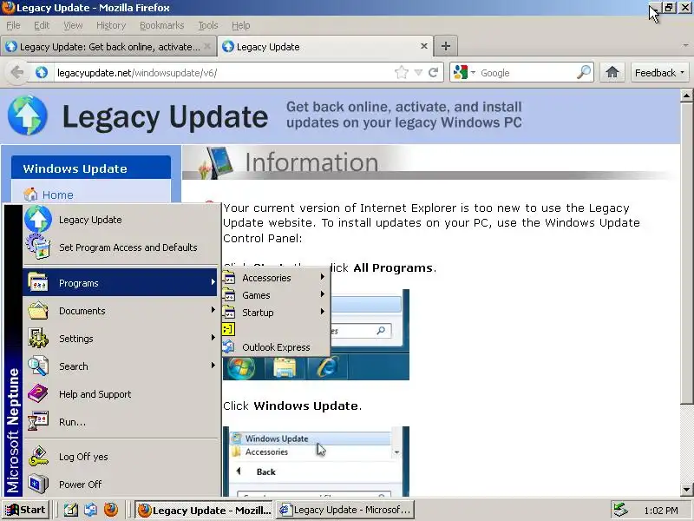Click the Help and Support book icon

coord(38,394)
